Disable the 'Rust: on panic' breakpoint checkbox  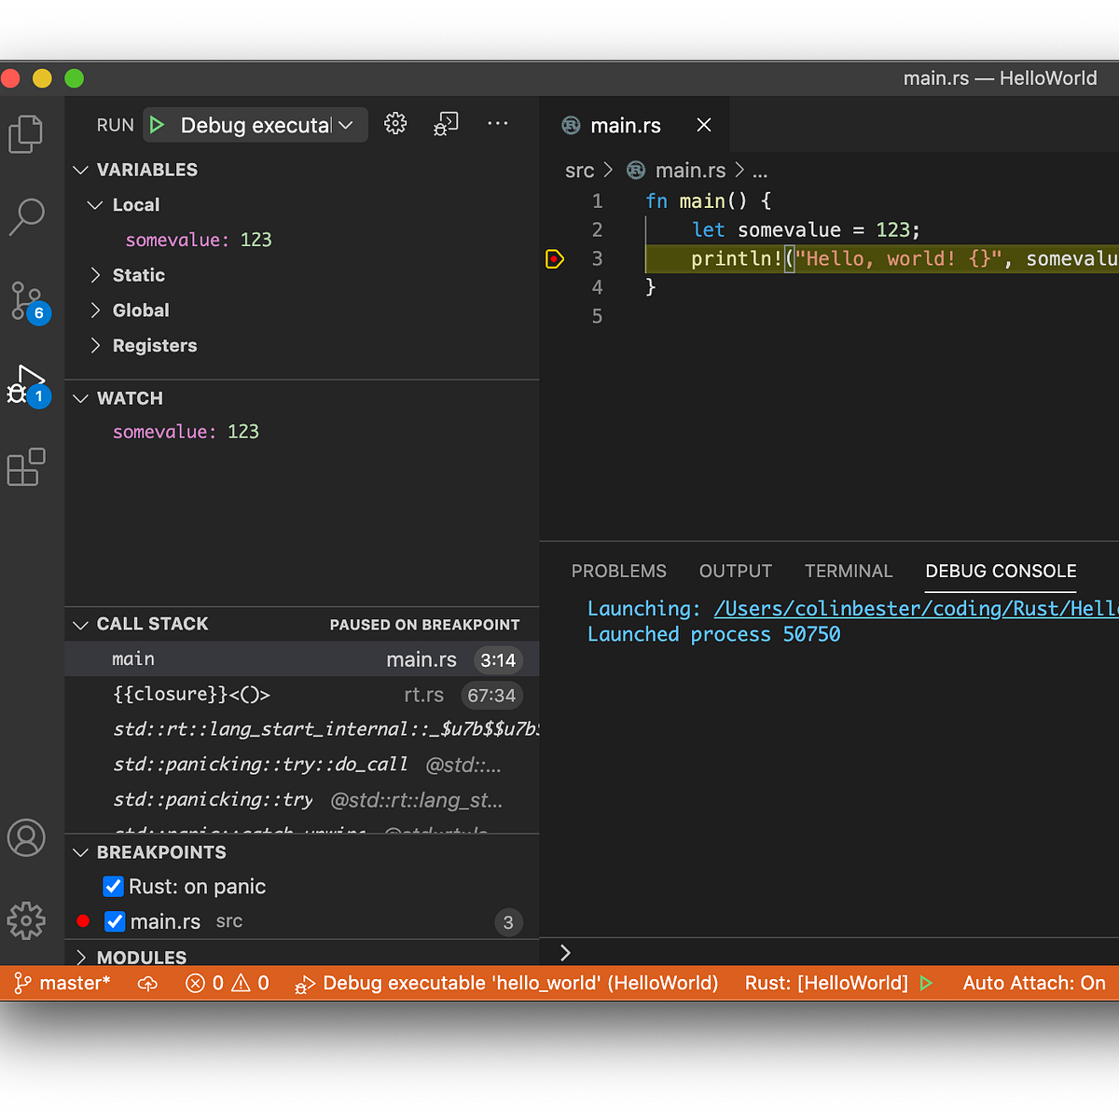(x=114, y=887)
